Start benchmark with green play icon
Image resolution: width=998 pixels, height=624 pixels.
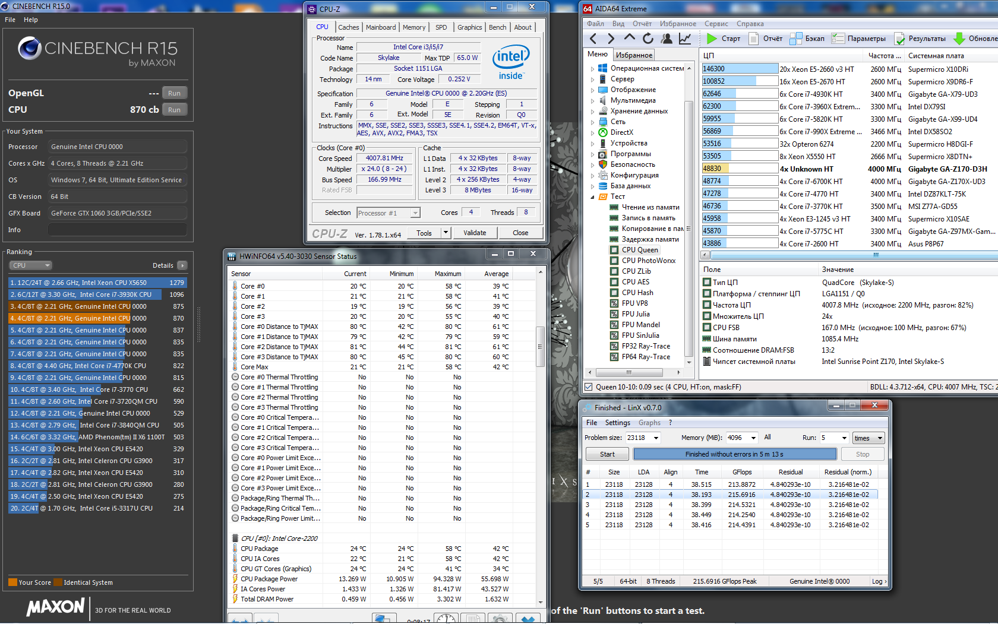pos(712,39)
